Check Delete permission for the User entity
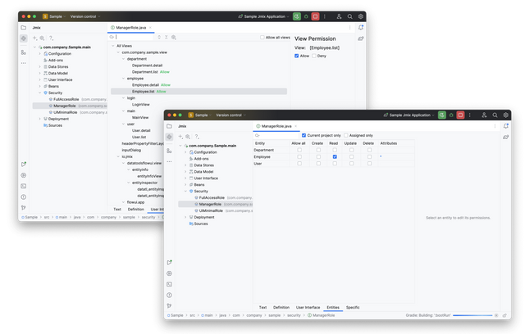 (369, 164)
